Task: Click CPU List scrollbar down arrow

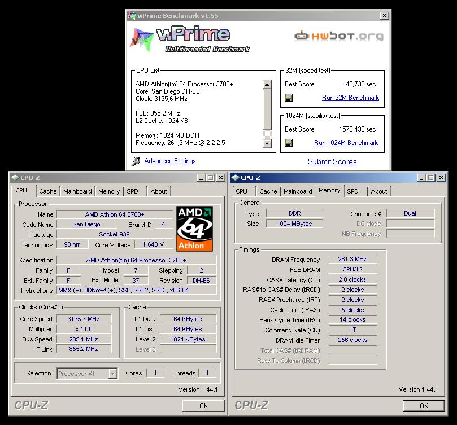Action: (x=267, y=143)
